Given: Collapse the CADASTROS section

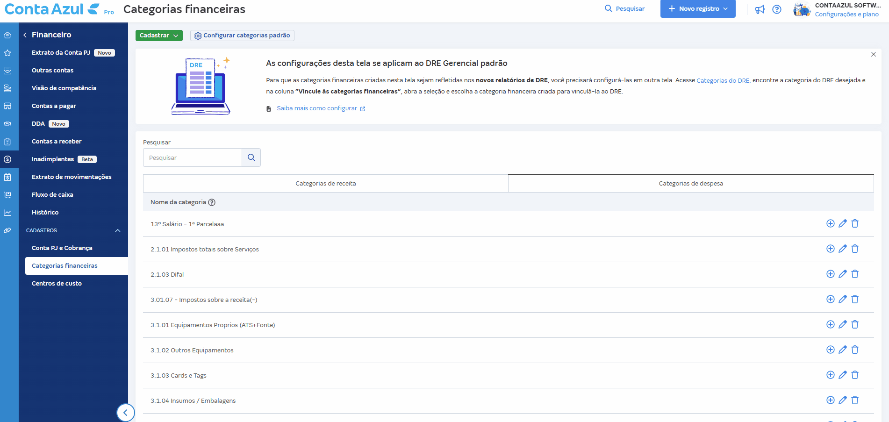Looking at the screenshot, I should (118, 230).
